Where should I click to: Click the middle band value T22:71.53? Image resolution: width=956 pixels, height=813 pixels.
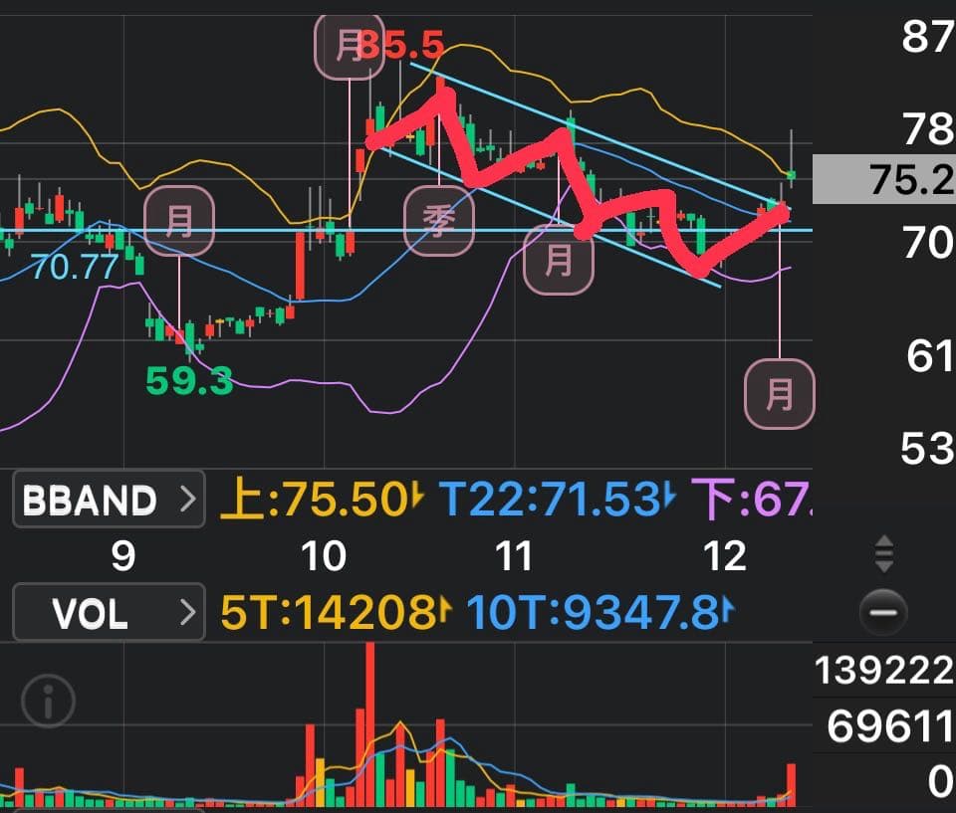(x=558, y=500)
